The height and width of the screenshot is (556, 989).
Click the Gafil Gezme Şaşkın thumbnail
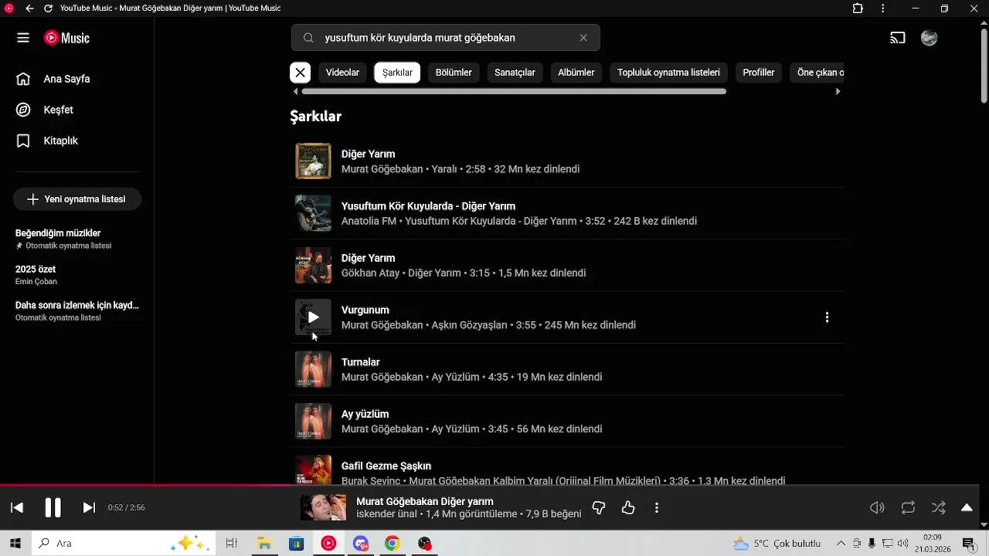[313, 470]
